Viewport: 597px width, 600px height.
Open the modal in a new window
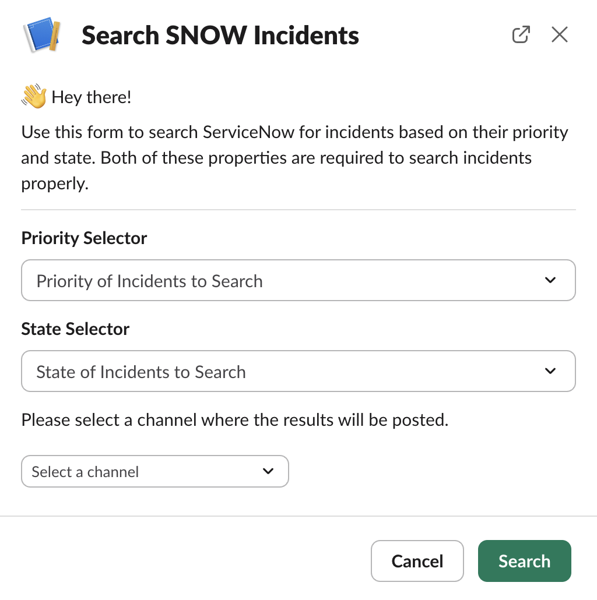[521, 35]
